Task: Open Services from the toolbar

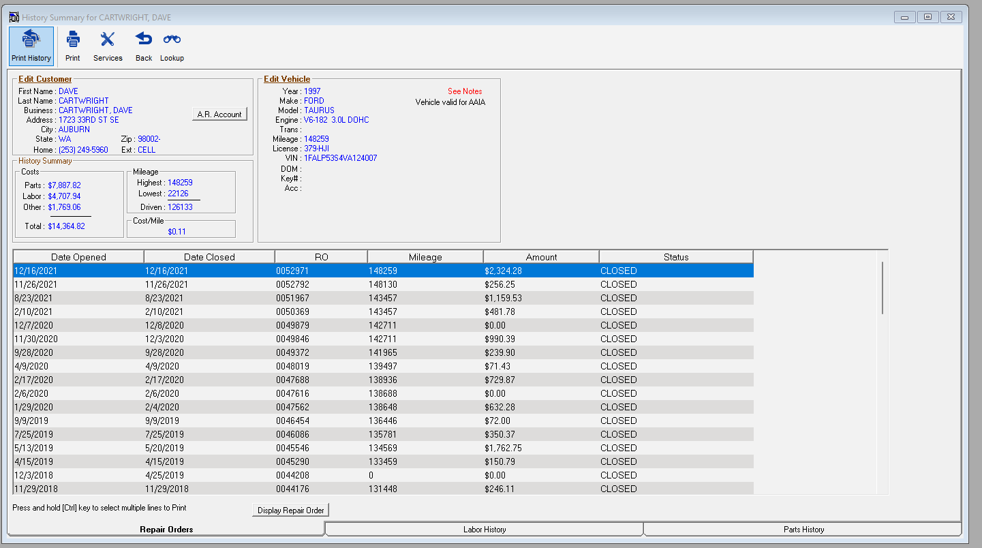Action: click(x=108, y=46)
